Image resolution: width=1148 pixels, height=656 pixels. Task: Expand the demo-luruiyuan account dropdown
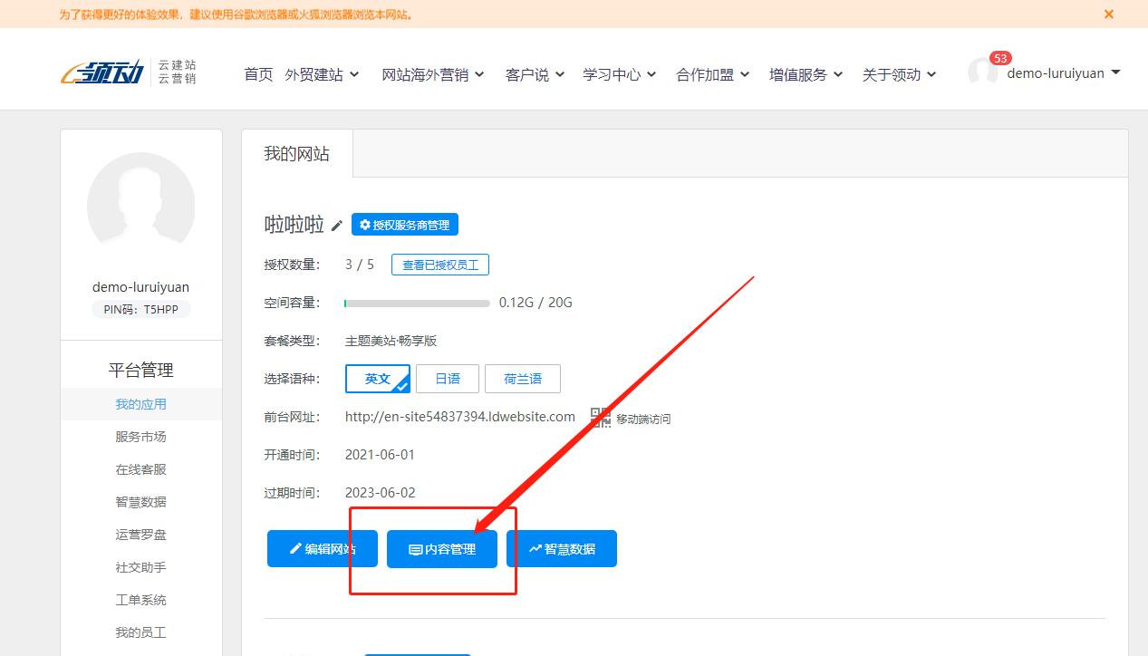[x=1063, y=72]
